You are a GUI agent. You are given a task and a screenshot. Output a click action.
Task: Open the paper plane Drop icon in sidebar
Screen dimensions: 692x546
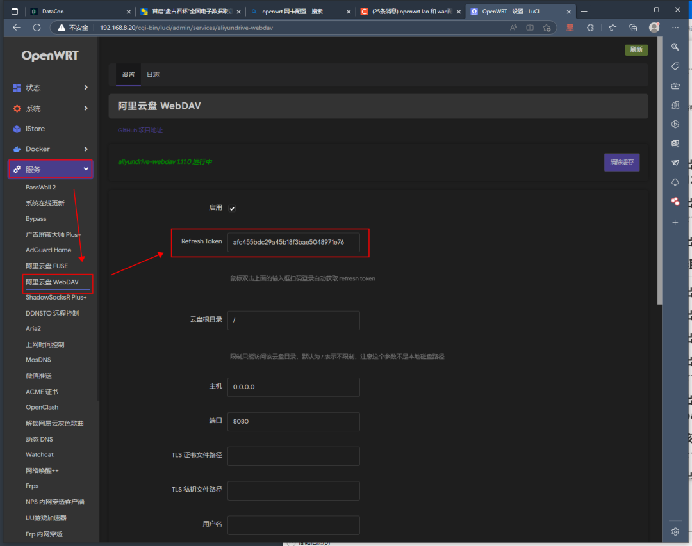click(x=675, y=163)
